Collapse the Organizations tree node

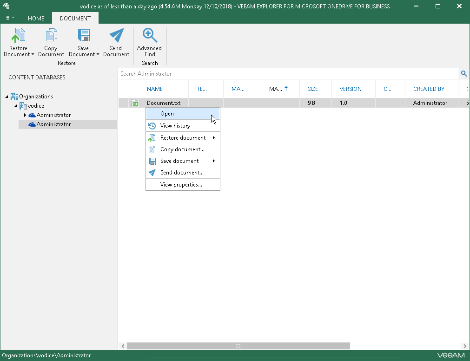point(7,97)
